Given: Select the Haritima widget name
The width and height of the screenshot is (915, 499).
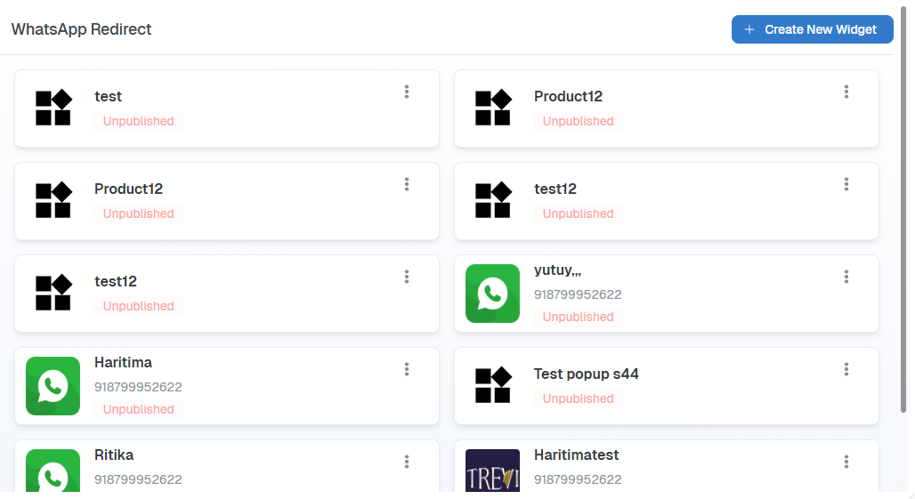Looking at the screenshot, I should (x=123, y=362).
